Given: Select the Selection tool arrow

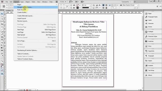Looking at the screenshot, I should tap(2, 14).
